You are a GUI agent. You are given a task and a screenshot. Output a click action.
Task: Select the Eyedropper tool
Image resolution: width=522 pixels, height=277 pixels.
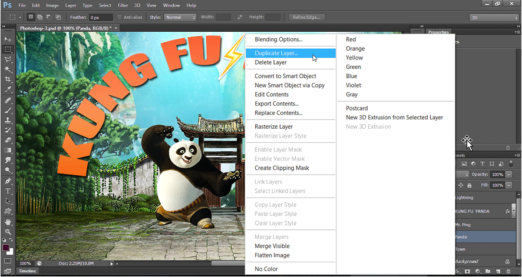[x=8, y=89]
